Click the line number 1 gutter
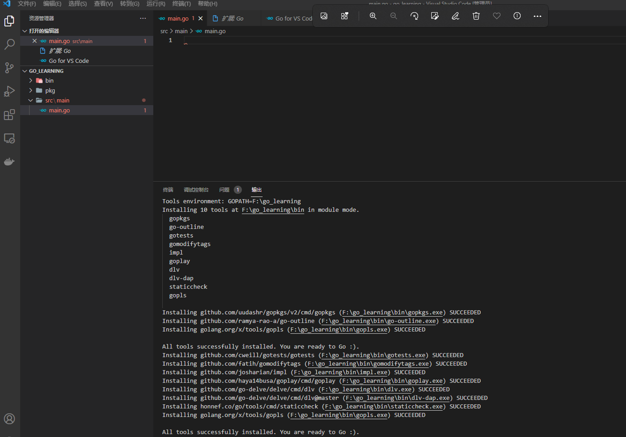Screen dimensions: 626x437 (x=170, y=40)
